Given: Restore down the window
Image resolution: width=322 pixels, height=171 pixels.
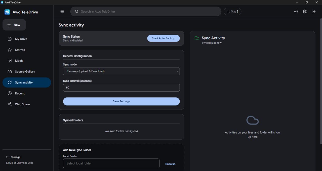Looking at the screenshot, I should point(307,2).
